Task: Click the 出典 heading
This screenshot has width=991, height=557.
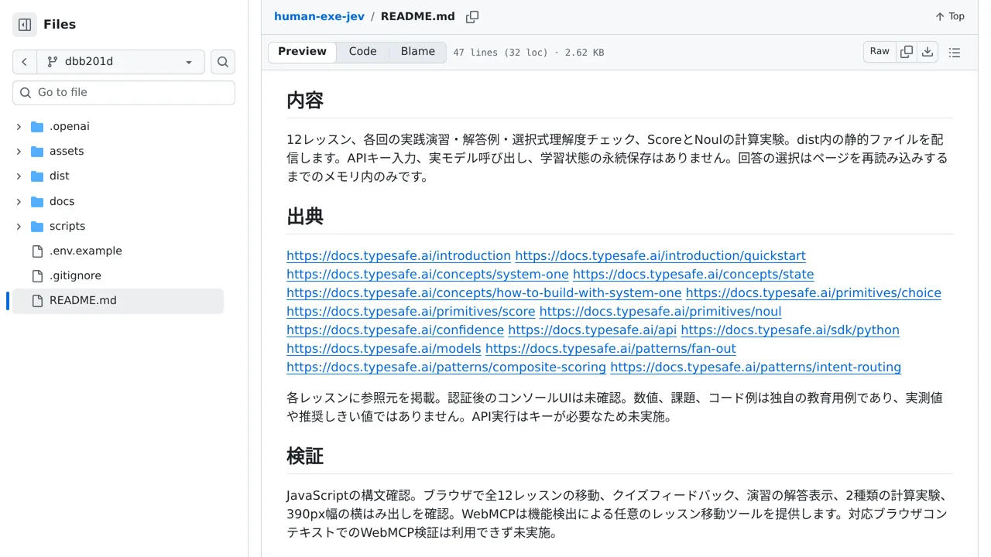Action: coord(305,217)
